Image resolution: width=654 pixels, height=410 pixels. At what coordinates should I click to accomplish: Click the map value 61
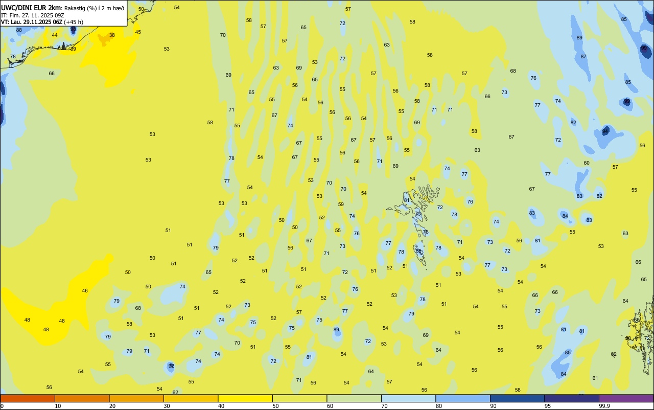pyautogui.click(x=595, y=378)
